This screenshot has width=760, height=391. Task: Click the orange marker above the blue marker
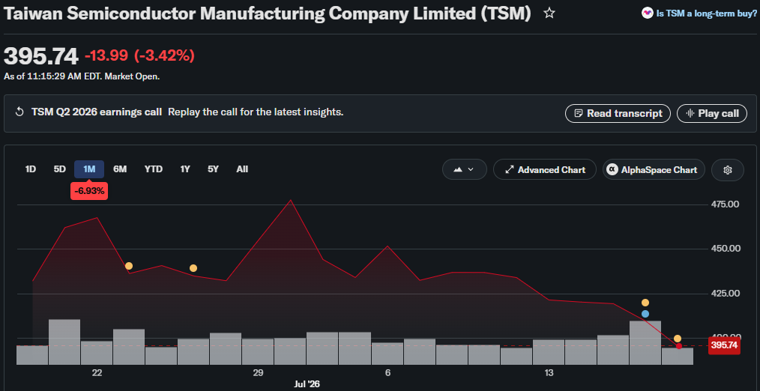pos(645,303)
